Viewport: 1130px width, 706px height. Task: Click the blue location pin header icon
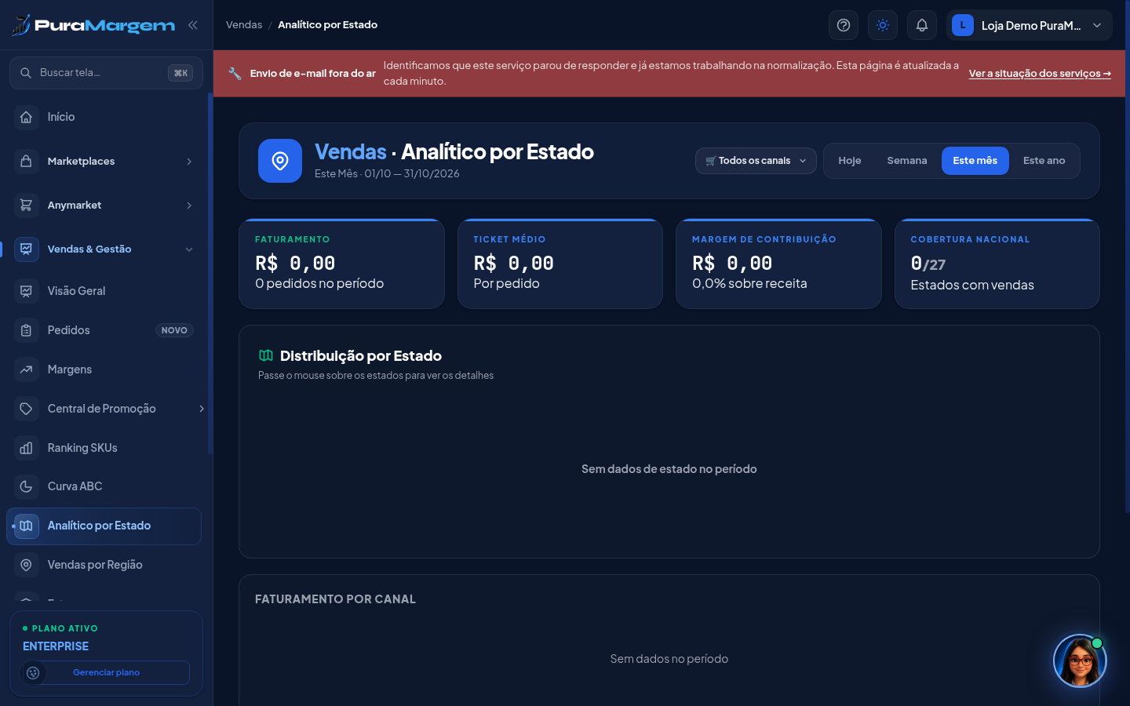click(x=280, y=161)
